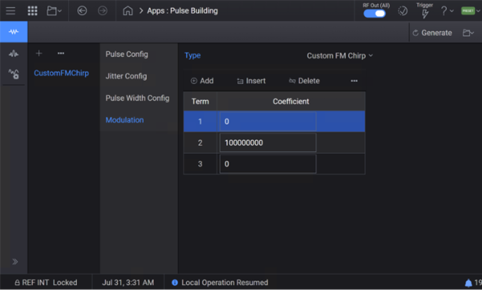This screenshot has height=290, width=482.
Task: Open the notifications bell icon
Action: point(469,282)
